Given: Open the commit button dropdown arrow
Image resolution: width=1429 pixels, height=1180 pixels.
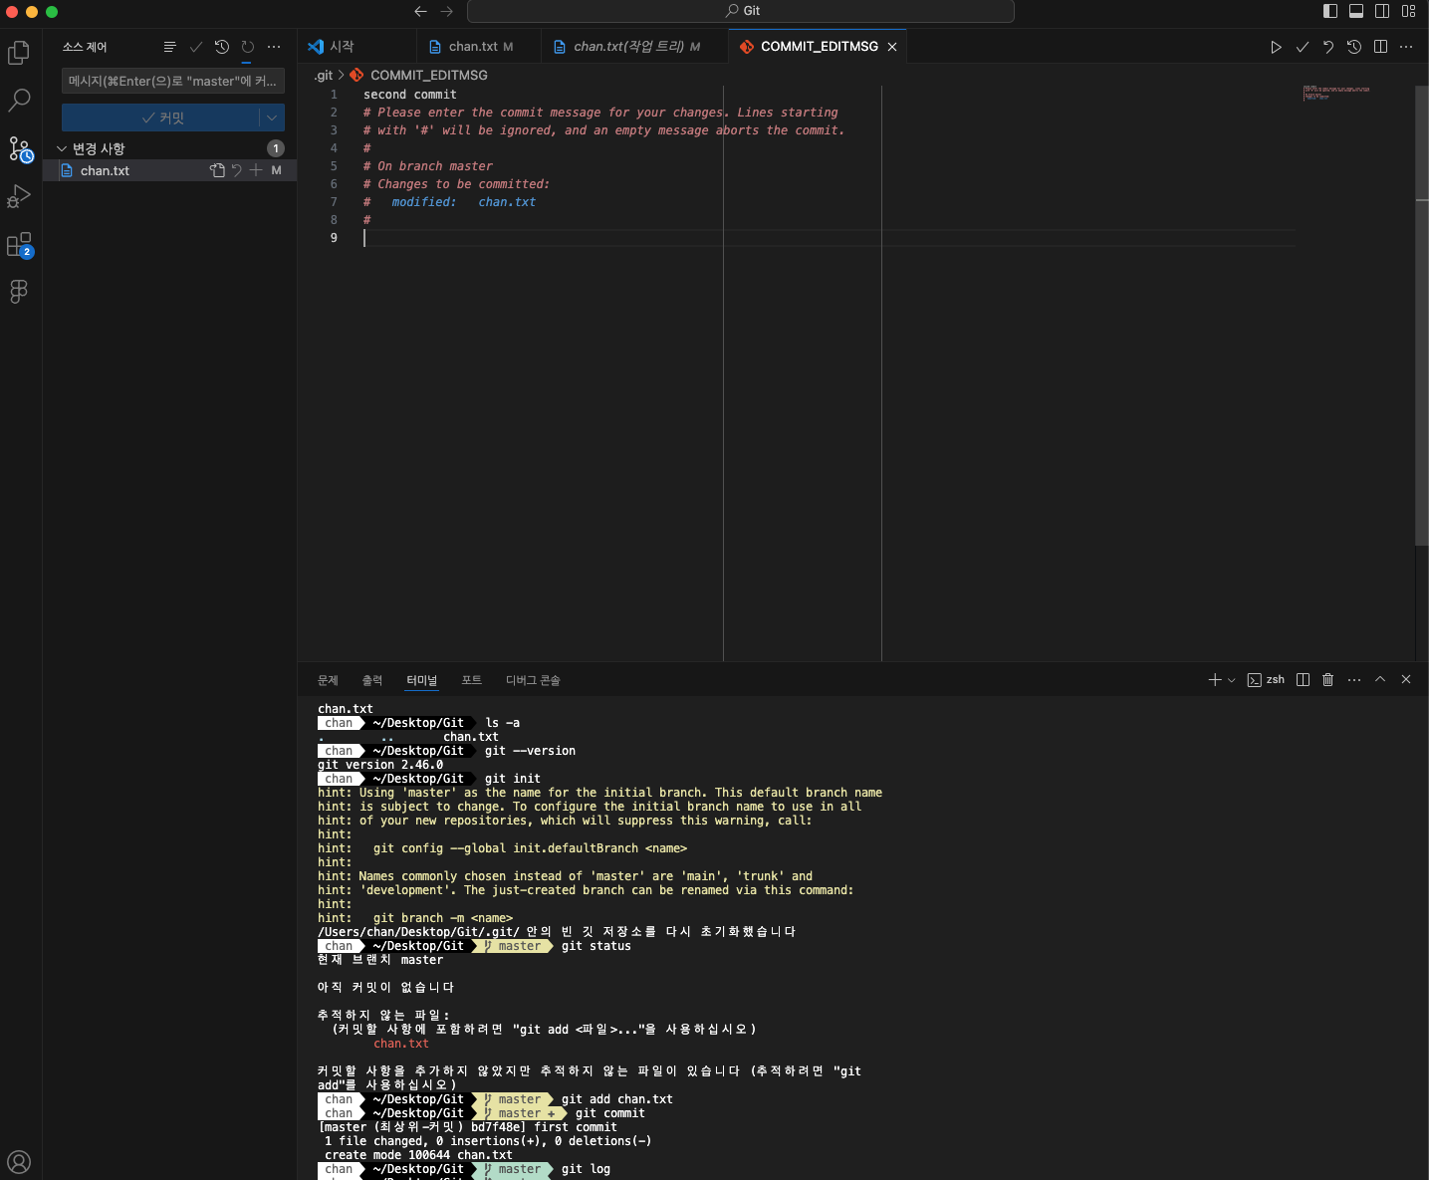Looking at the screenshot, I should pos(272,118).
